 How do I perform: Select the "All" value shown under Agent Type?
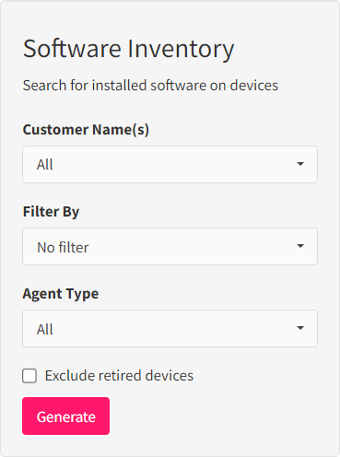pos(45,329)
